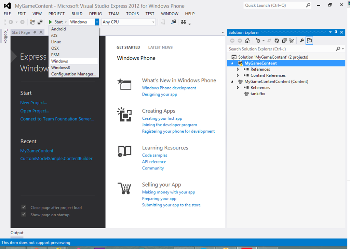Viewport: 350px width, 249px height.
Task: Open the document tab overflow dropdown arrow
Action: pos(223,32)
